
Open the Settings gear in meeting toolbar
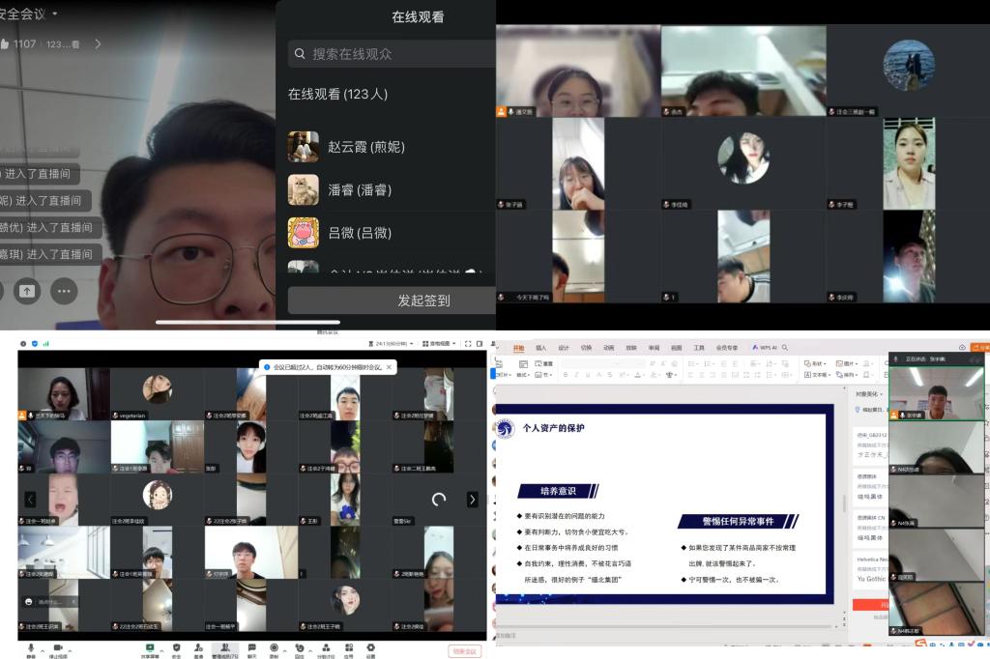click(370, 649)
